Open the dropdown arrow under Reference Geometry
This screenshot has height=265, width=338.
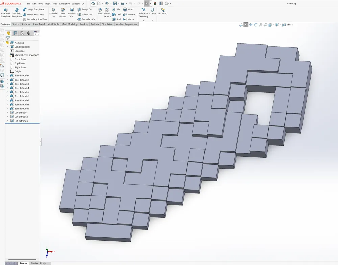point(143,20)
